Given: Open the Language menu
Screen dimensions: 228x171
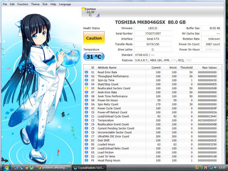Looking at the screenshot, I should pyautogui.click(x=65, y=4).
